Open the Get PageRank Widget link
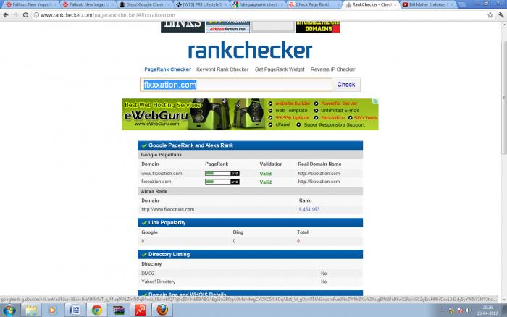 tap(280, 69)
